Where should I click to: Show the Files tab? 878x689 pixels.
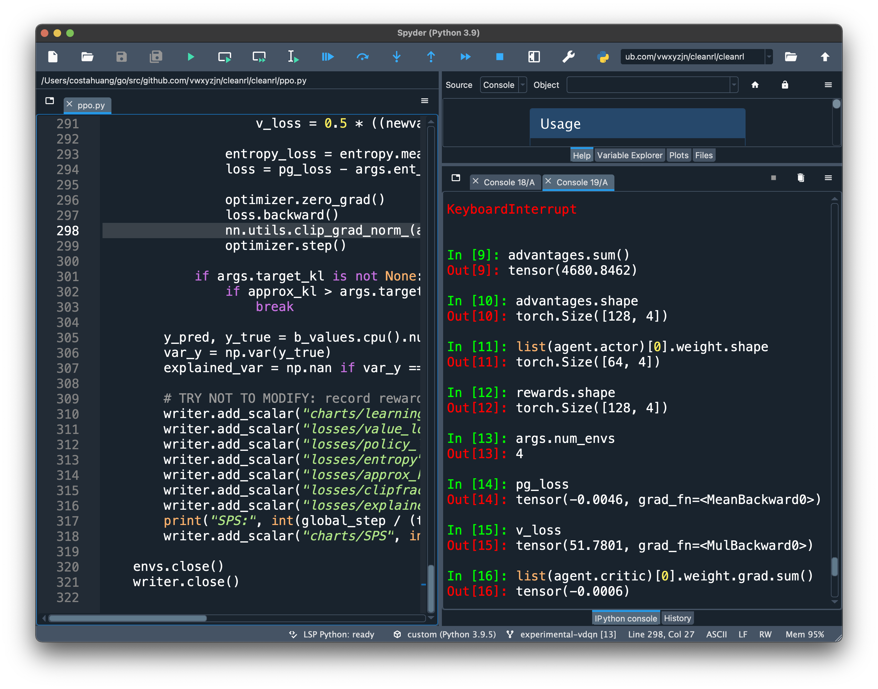pos(704,155)
